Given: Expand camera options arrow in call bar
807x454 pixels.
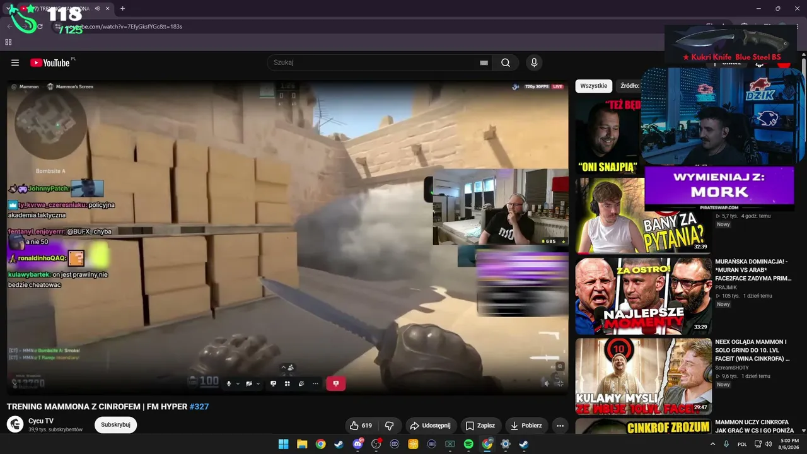Looking at the screenshot, I should coord(258,383).
